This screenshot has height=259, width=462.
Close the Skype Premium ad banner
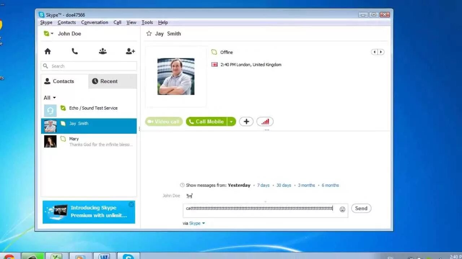click(131, 204)
